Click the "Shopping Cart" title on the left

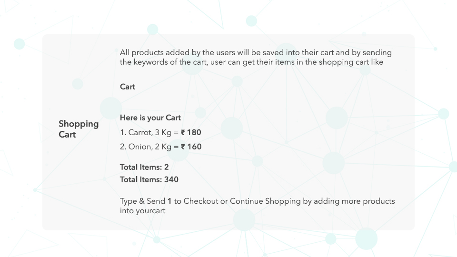tap(79, 129)
